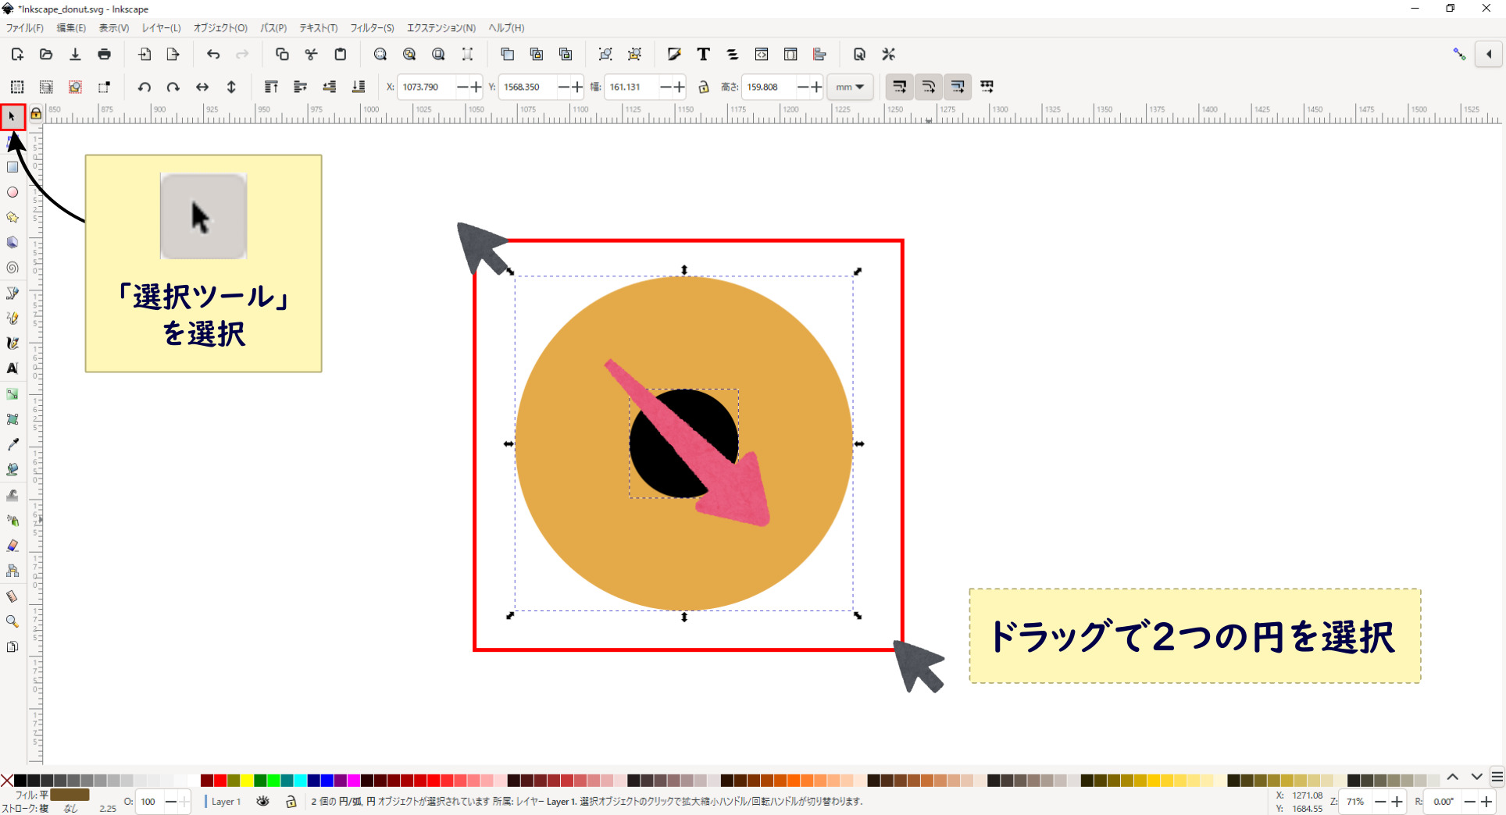Click the Undo button

pyautogui.click(x=212, y=54)
